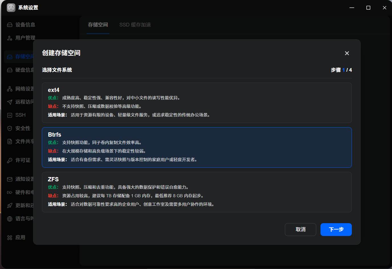Click the 下一步 button

coord(336,229)
